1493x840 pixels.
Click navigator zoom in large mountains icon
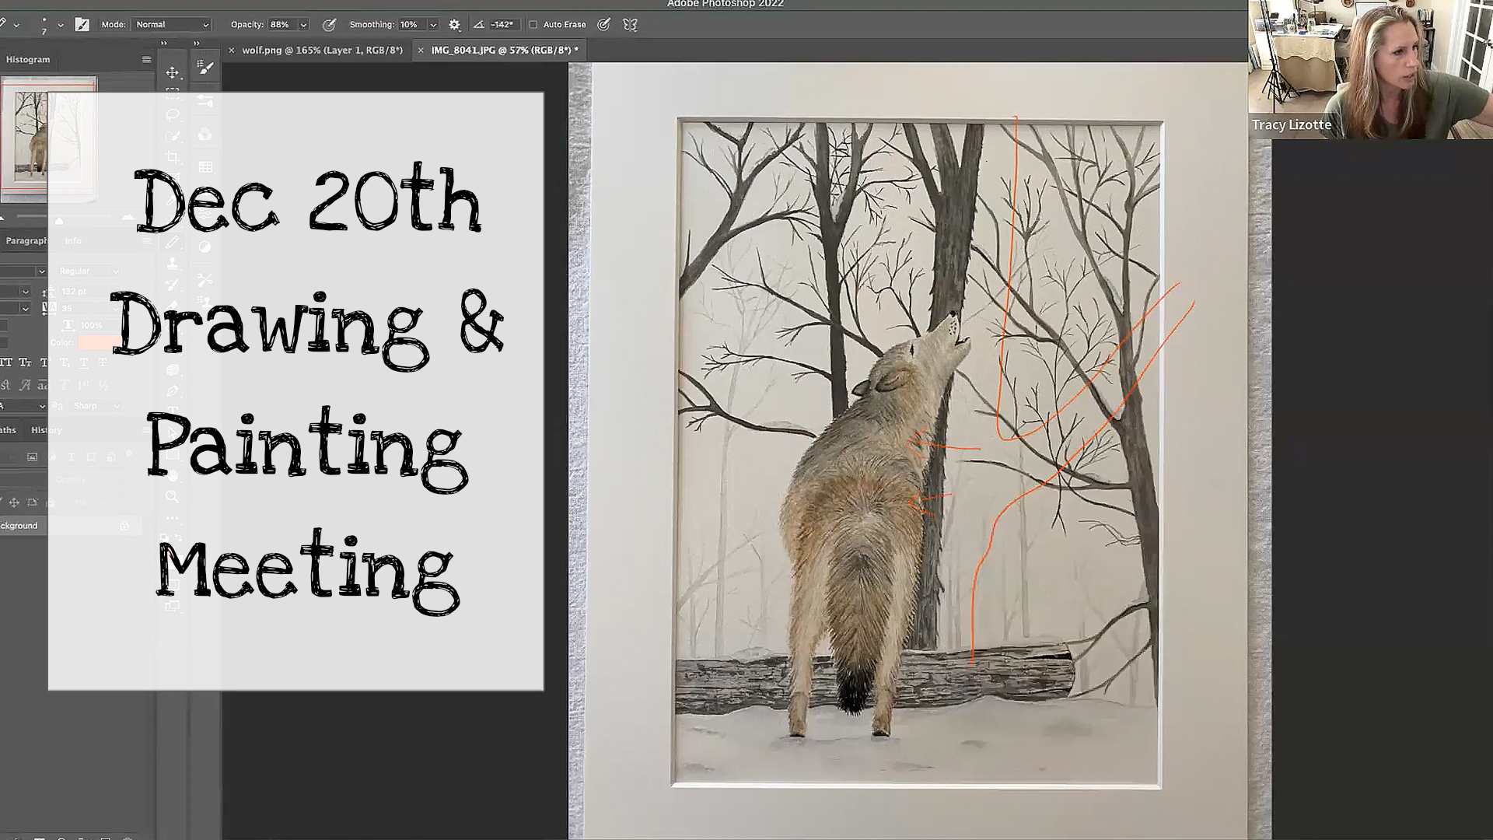(128, 218)
